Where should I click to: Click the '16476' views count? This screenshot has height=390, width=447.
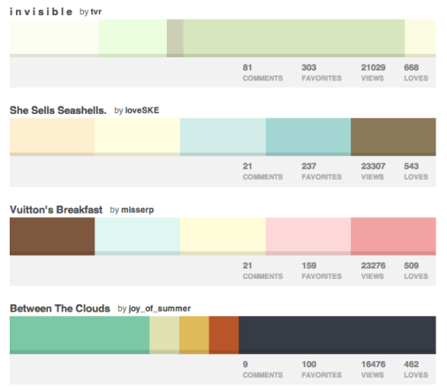373,364
